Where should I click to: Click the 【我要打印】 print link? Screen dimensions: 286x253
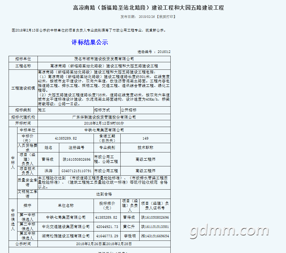pos(166,16)
